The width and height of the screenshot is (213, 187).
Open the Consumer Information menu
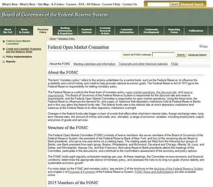[x=127, y=31]
